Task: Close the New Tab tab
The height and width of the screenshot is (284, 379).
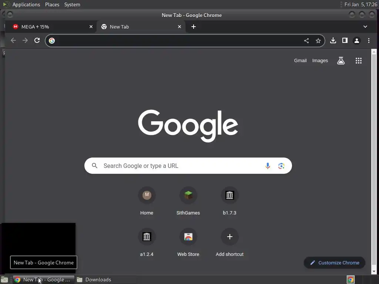Action: (180, 27)
